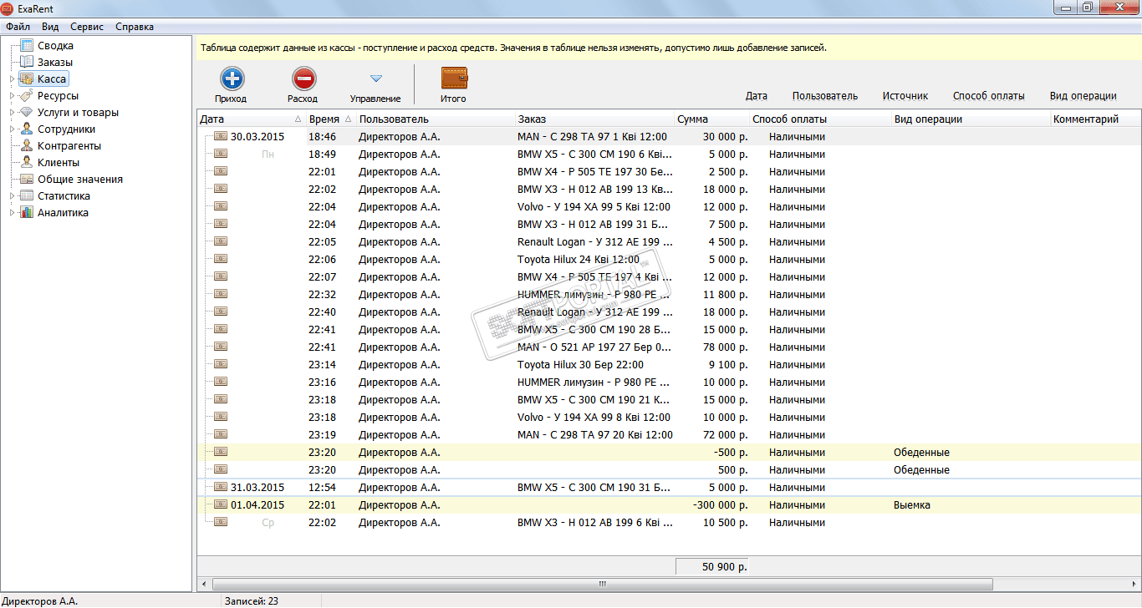
Task: Select Аналитика chart icon in sidebar
Action: tap(27, 213)
